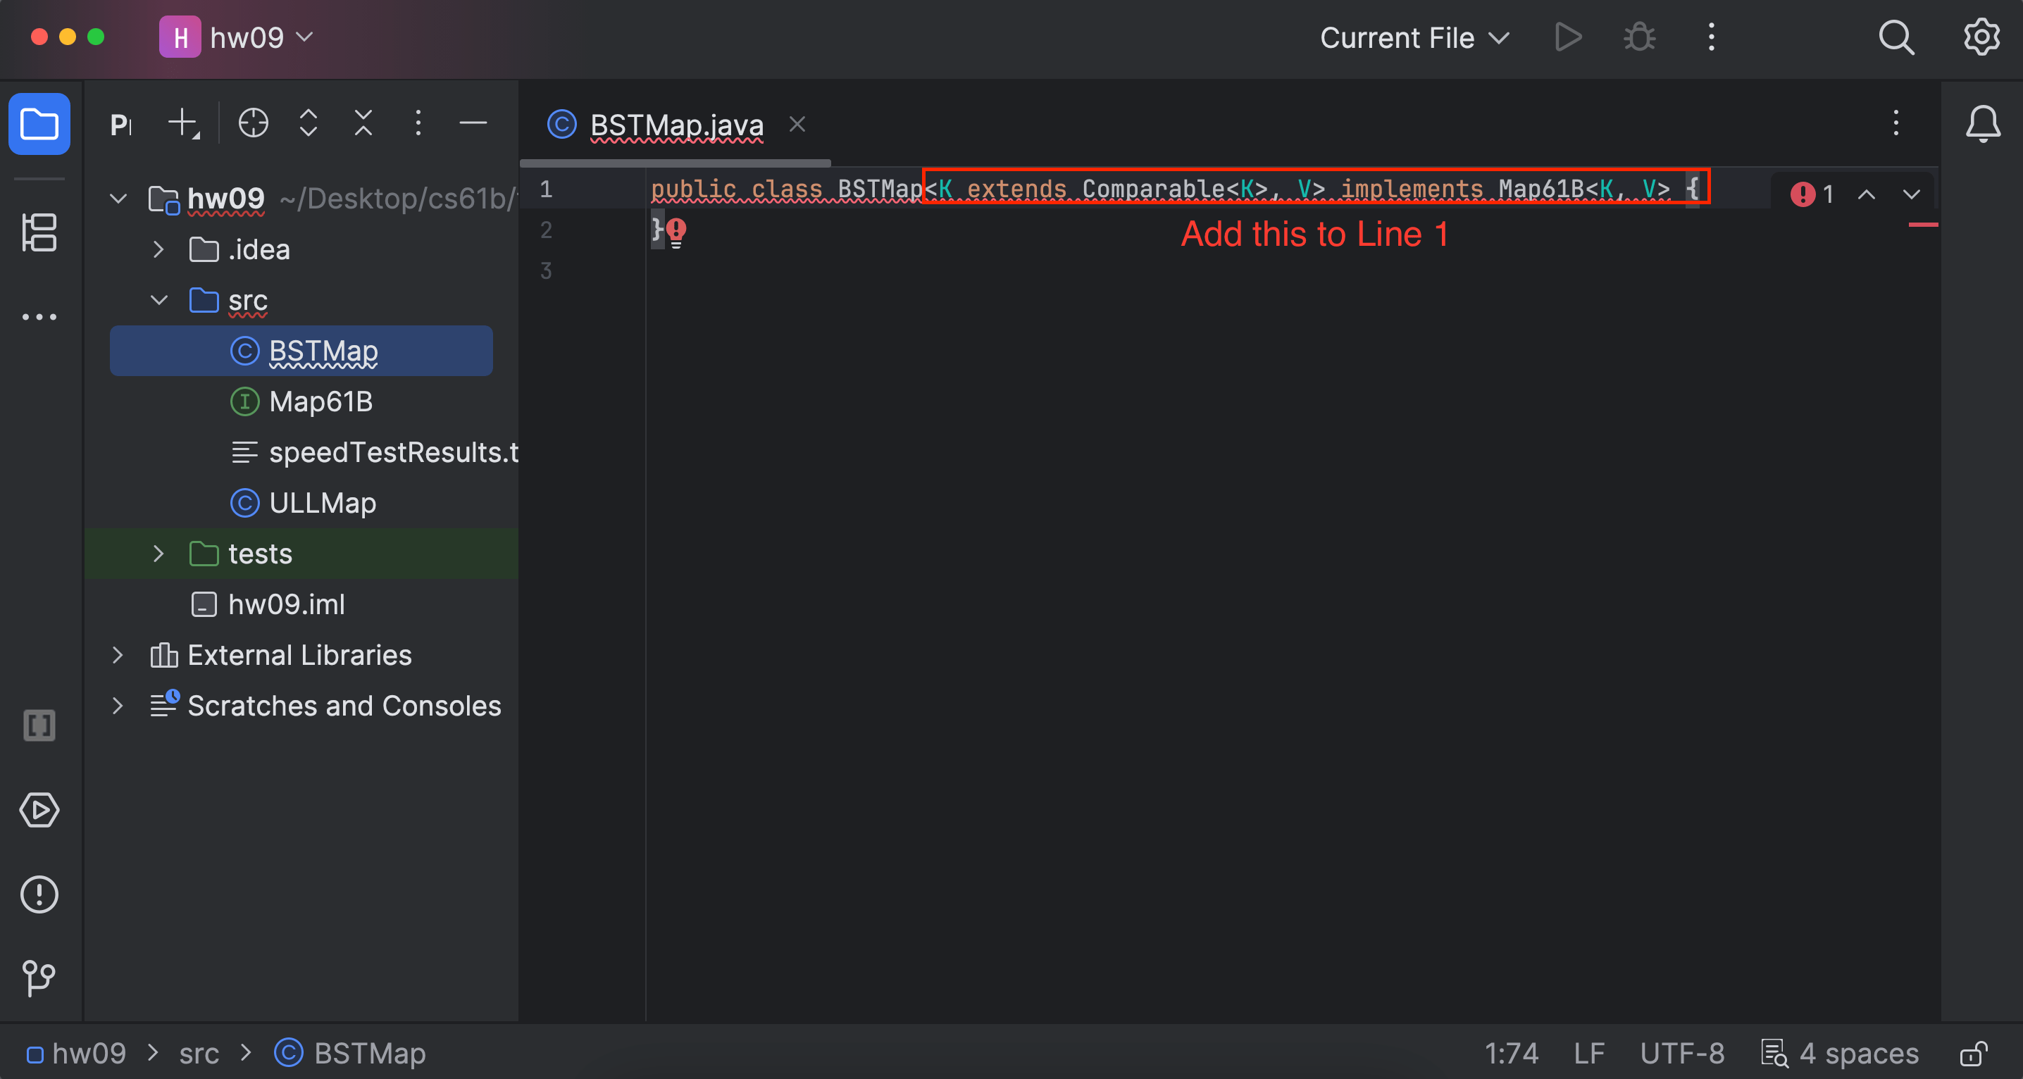Image resolution: width=2023 pixels, height=1079 pixels.
Task: Open the Problems tool window
Action: pyautogui.click(x=39, y=894)
